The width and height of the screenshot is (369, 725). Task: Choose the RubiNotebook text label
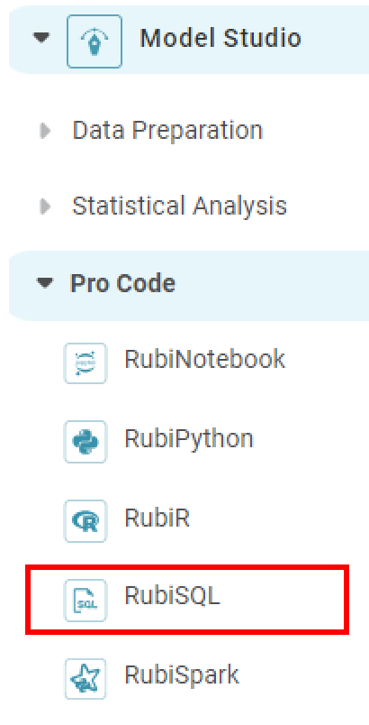(x=205, y=359)
